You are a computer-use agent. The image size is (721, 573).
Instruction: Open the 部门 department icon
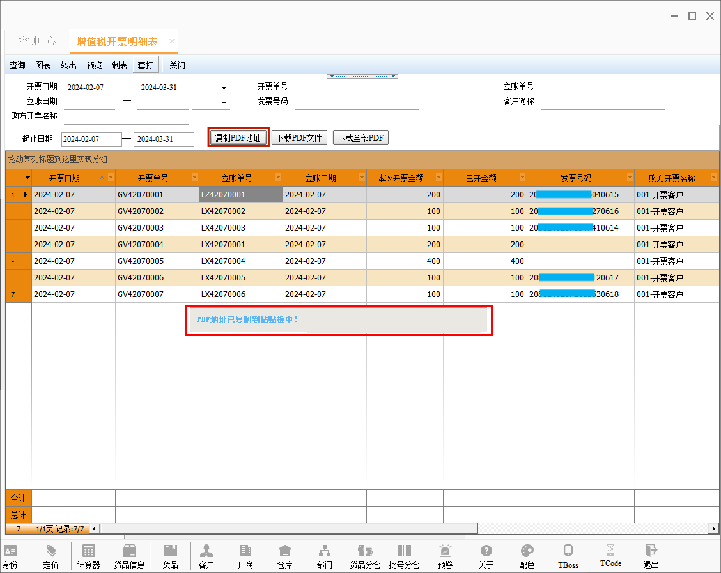(x=324, y=556)
